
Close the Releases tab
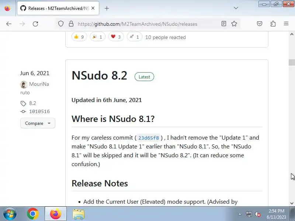[x=93, y=8]
